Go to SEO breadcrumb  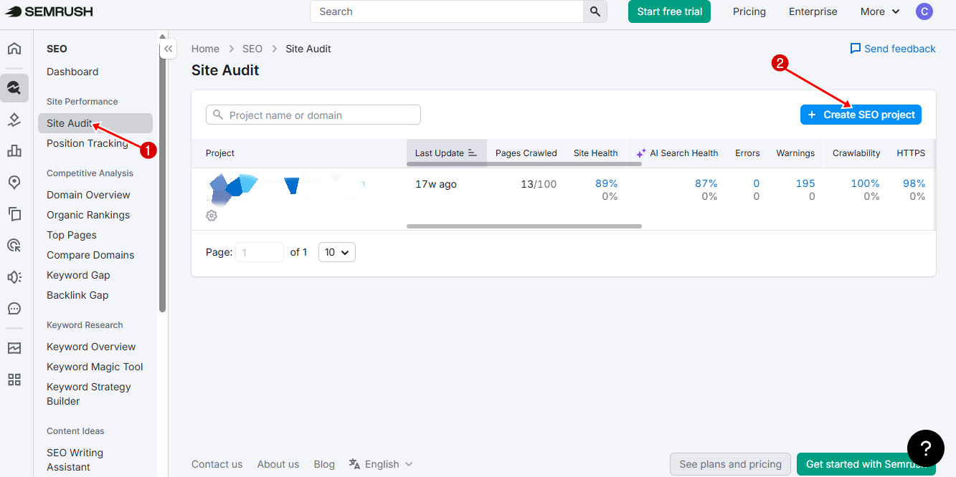(x=252, y=49)
